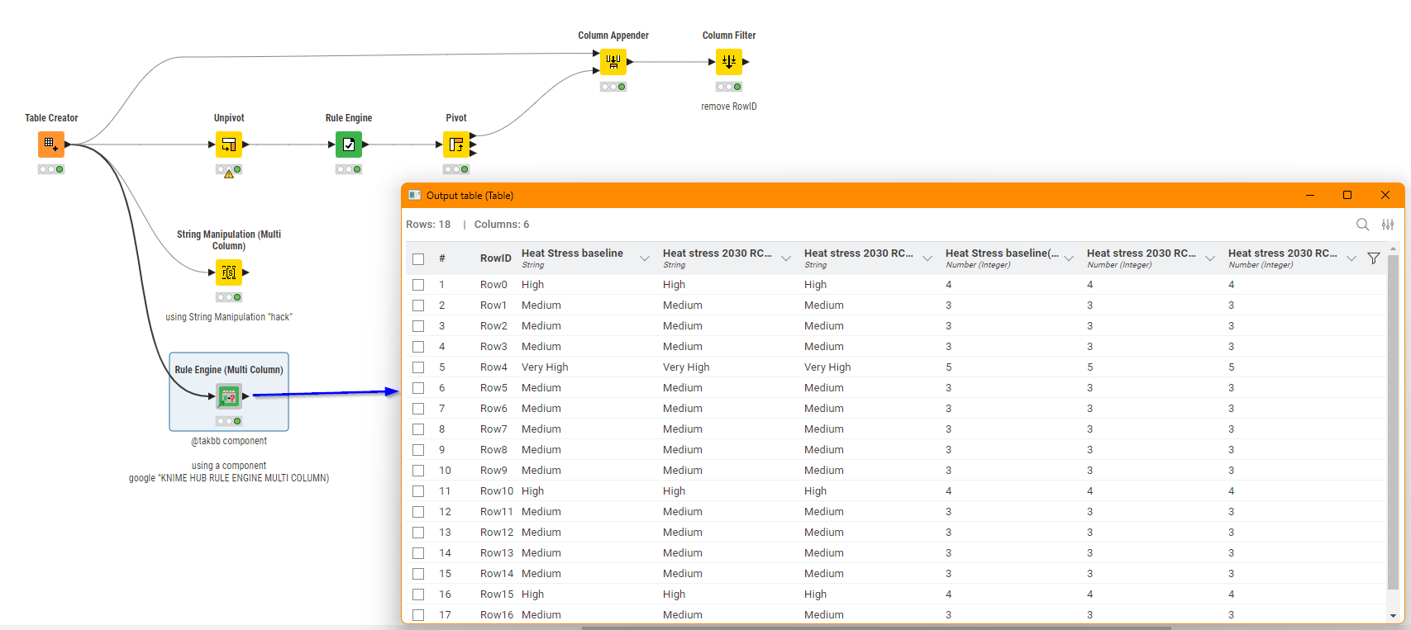Open last integer column's dropdown chevron
Viewport: 1411px width, 630px height.
pyautogui.click(x=1351, y=258)
